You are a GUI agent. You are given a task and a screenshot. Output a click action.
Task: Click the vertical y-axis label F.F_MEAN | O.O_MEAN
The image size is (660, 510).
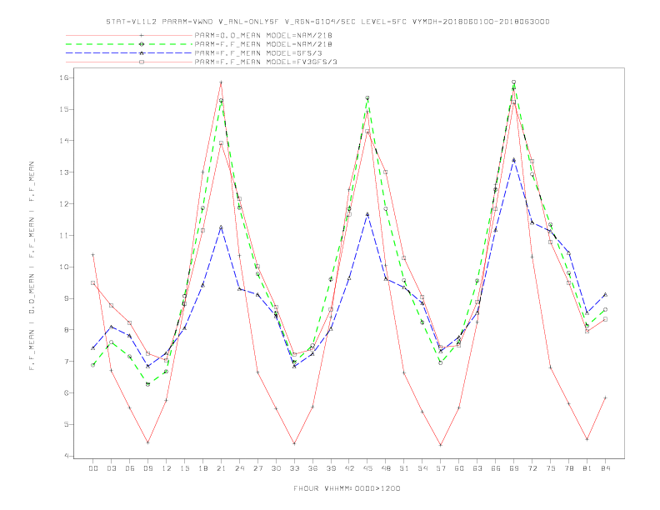point(32,266)
